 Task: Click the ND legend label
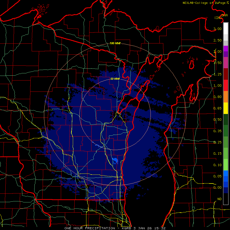tap(220, 199)
